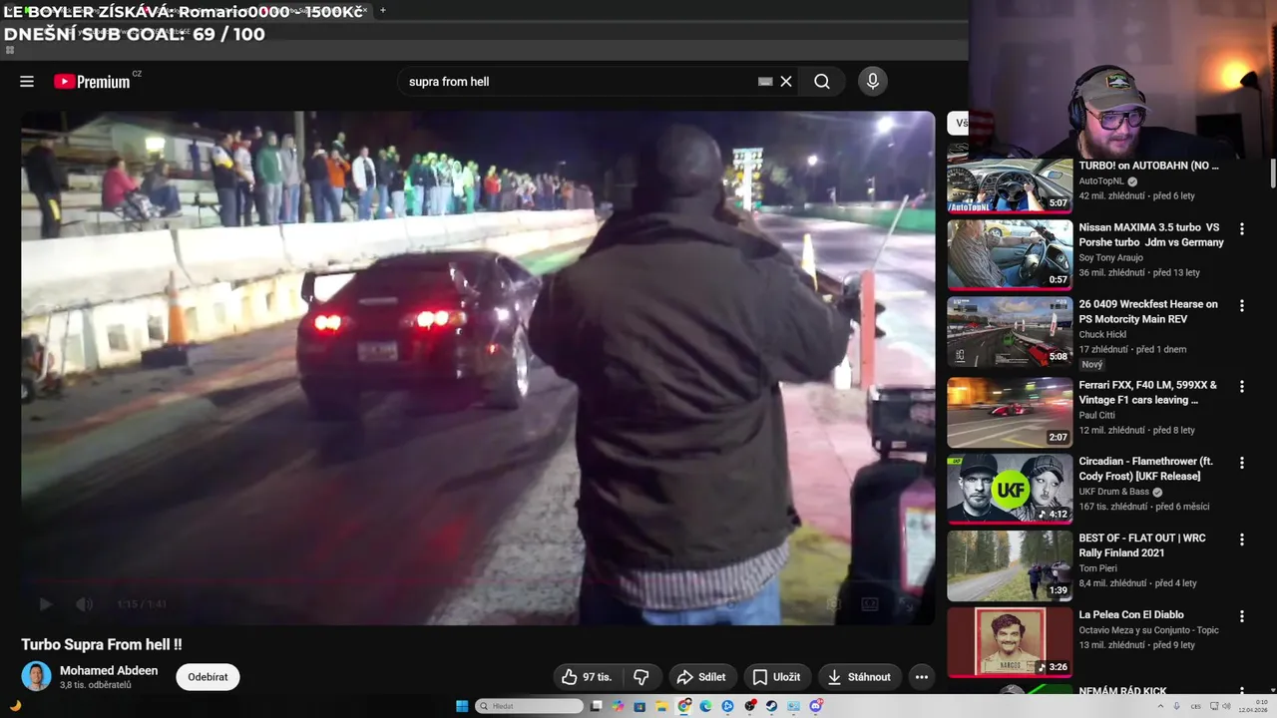The height and width of the screenshot is (718, 1277).
Task: Save video with Uložit button
Action: coord(776,677)
